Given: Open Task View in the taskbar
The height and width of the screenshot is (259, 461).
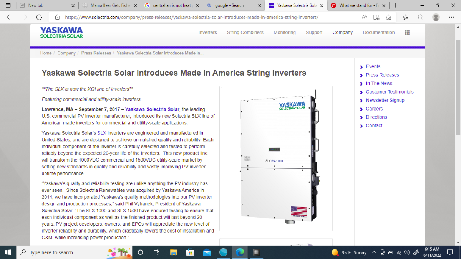Looking at the screenshot, I should [x=156, y=252].
